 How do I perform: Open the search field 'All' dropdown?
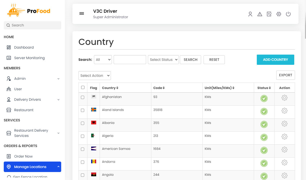pyautogui.click(x=103, y=60)
